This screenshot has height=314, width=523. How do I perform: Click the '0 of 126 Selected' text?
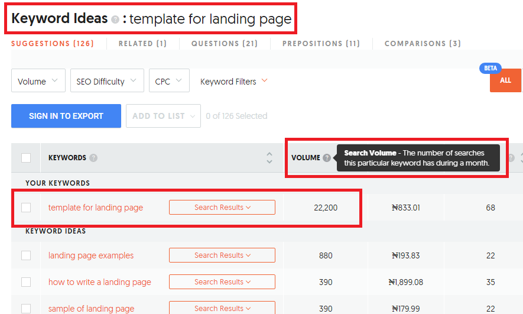pyautogui.click(x=236, y=116)
